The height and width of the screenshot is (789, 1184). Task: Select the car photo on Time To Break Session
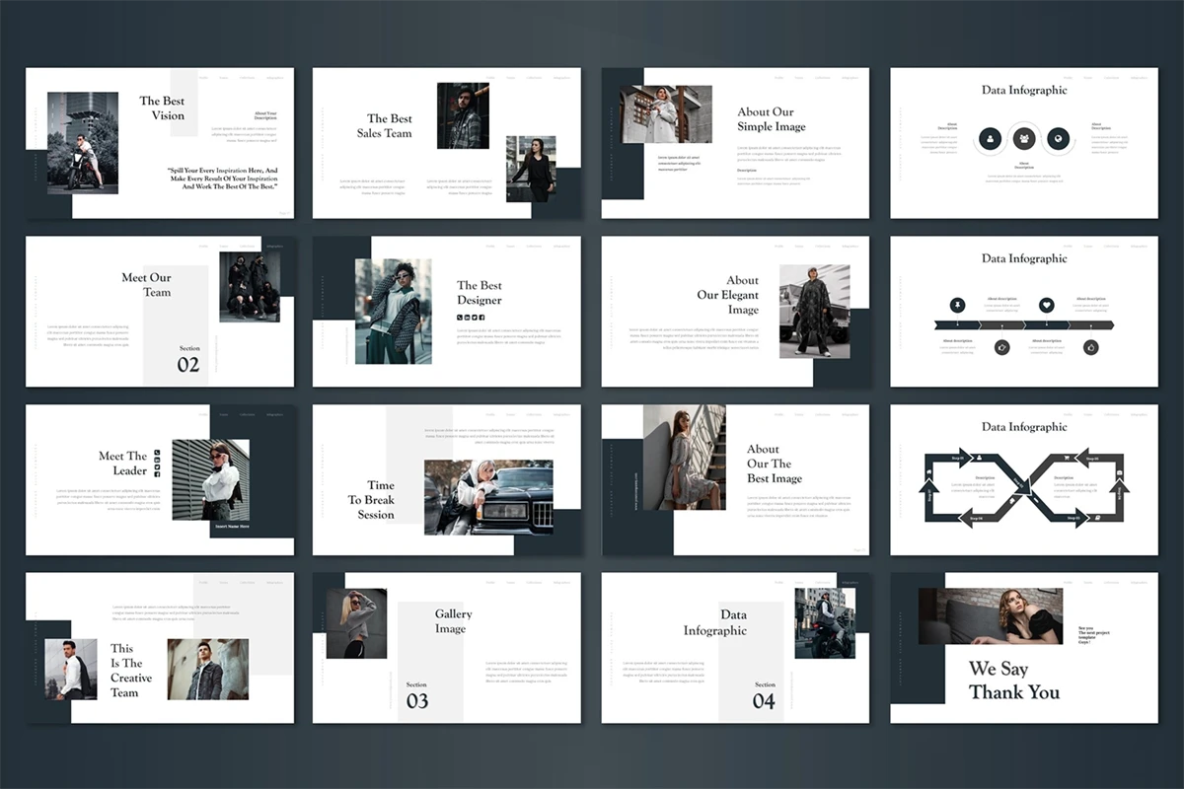(487, 497)
